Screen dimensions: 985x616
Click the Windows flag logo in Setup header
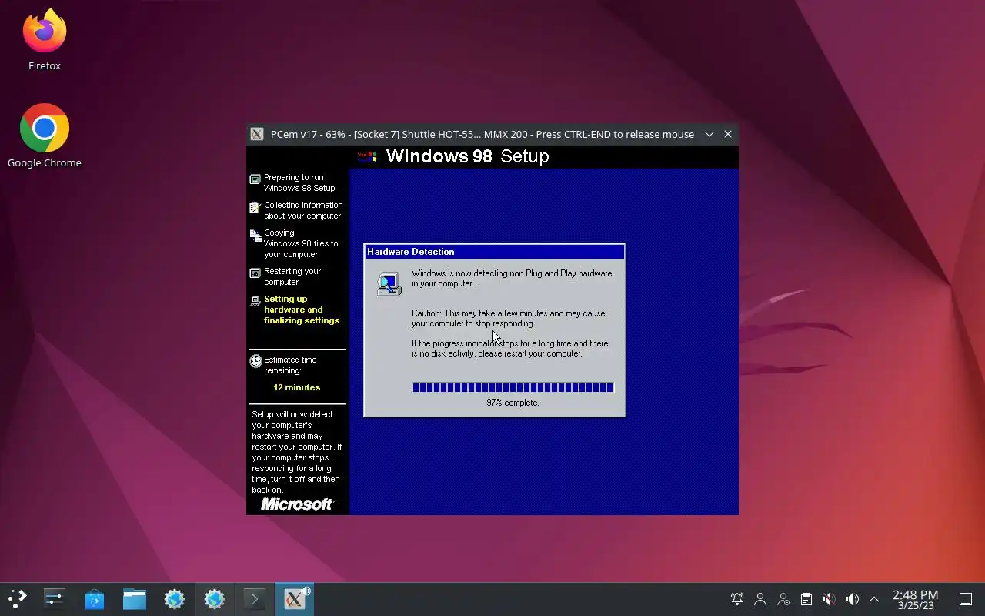tap(367, 157)
